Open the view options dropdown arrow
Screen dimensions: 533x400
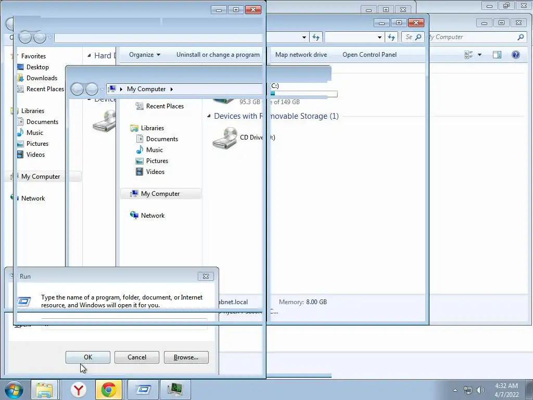(x=479, y=55)
